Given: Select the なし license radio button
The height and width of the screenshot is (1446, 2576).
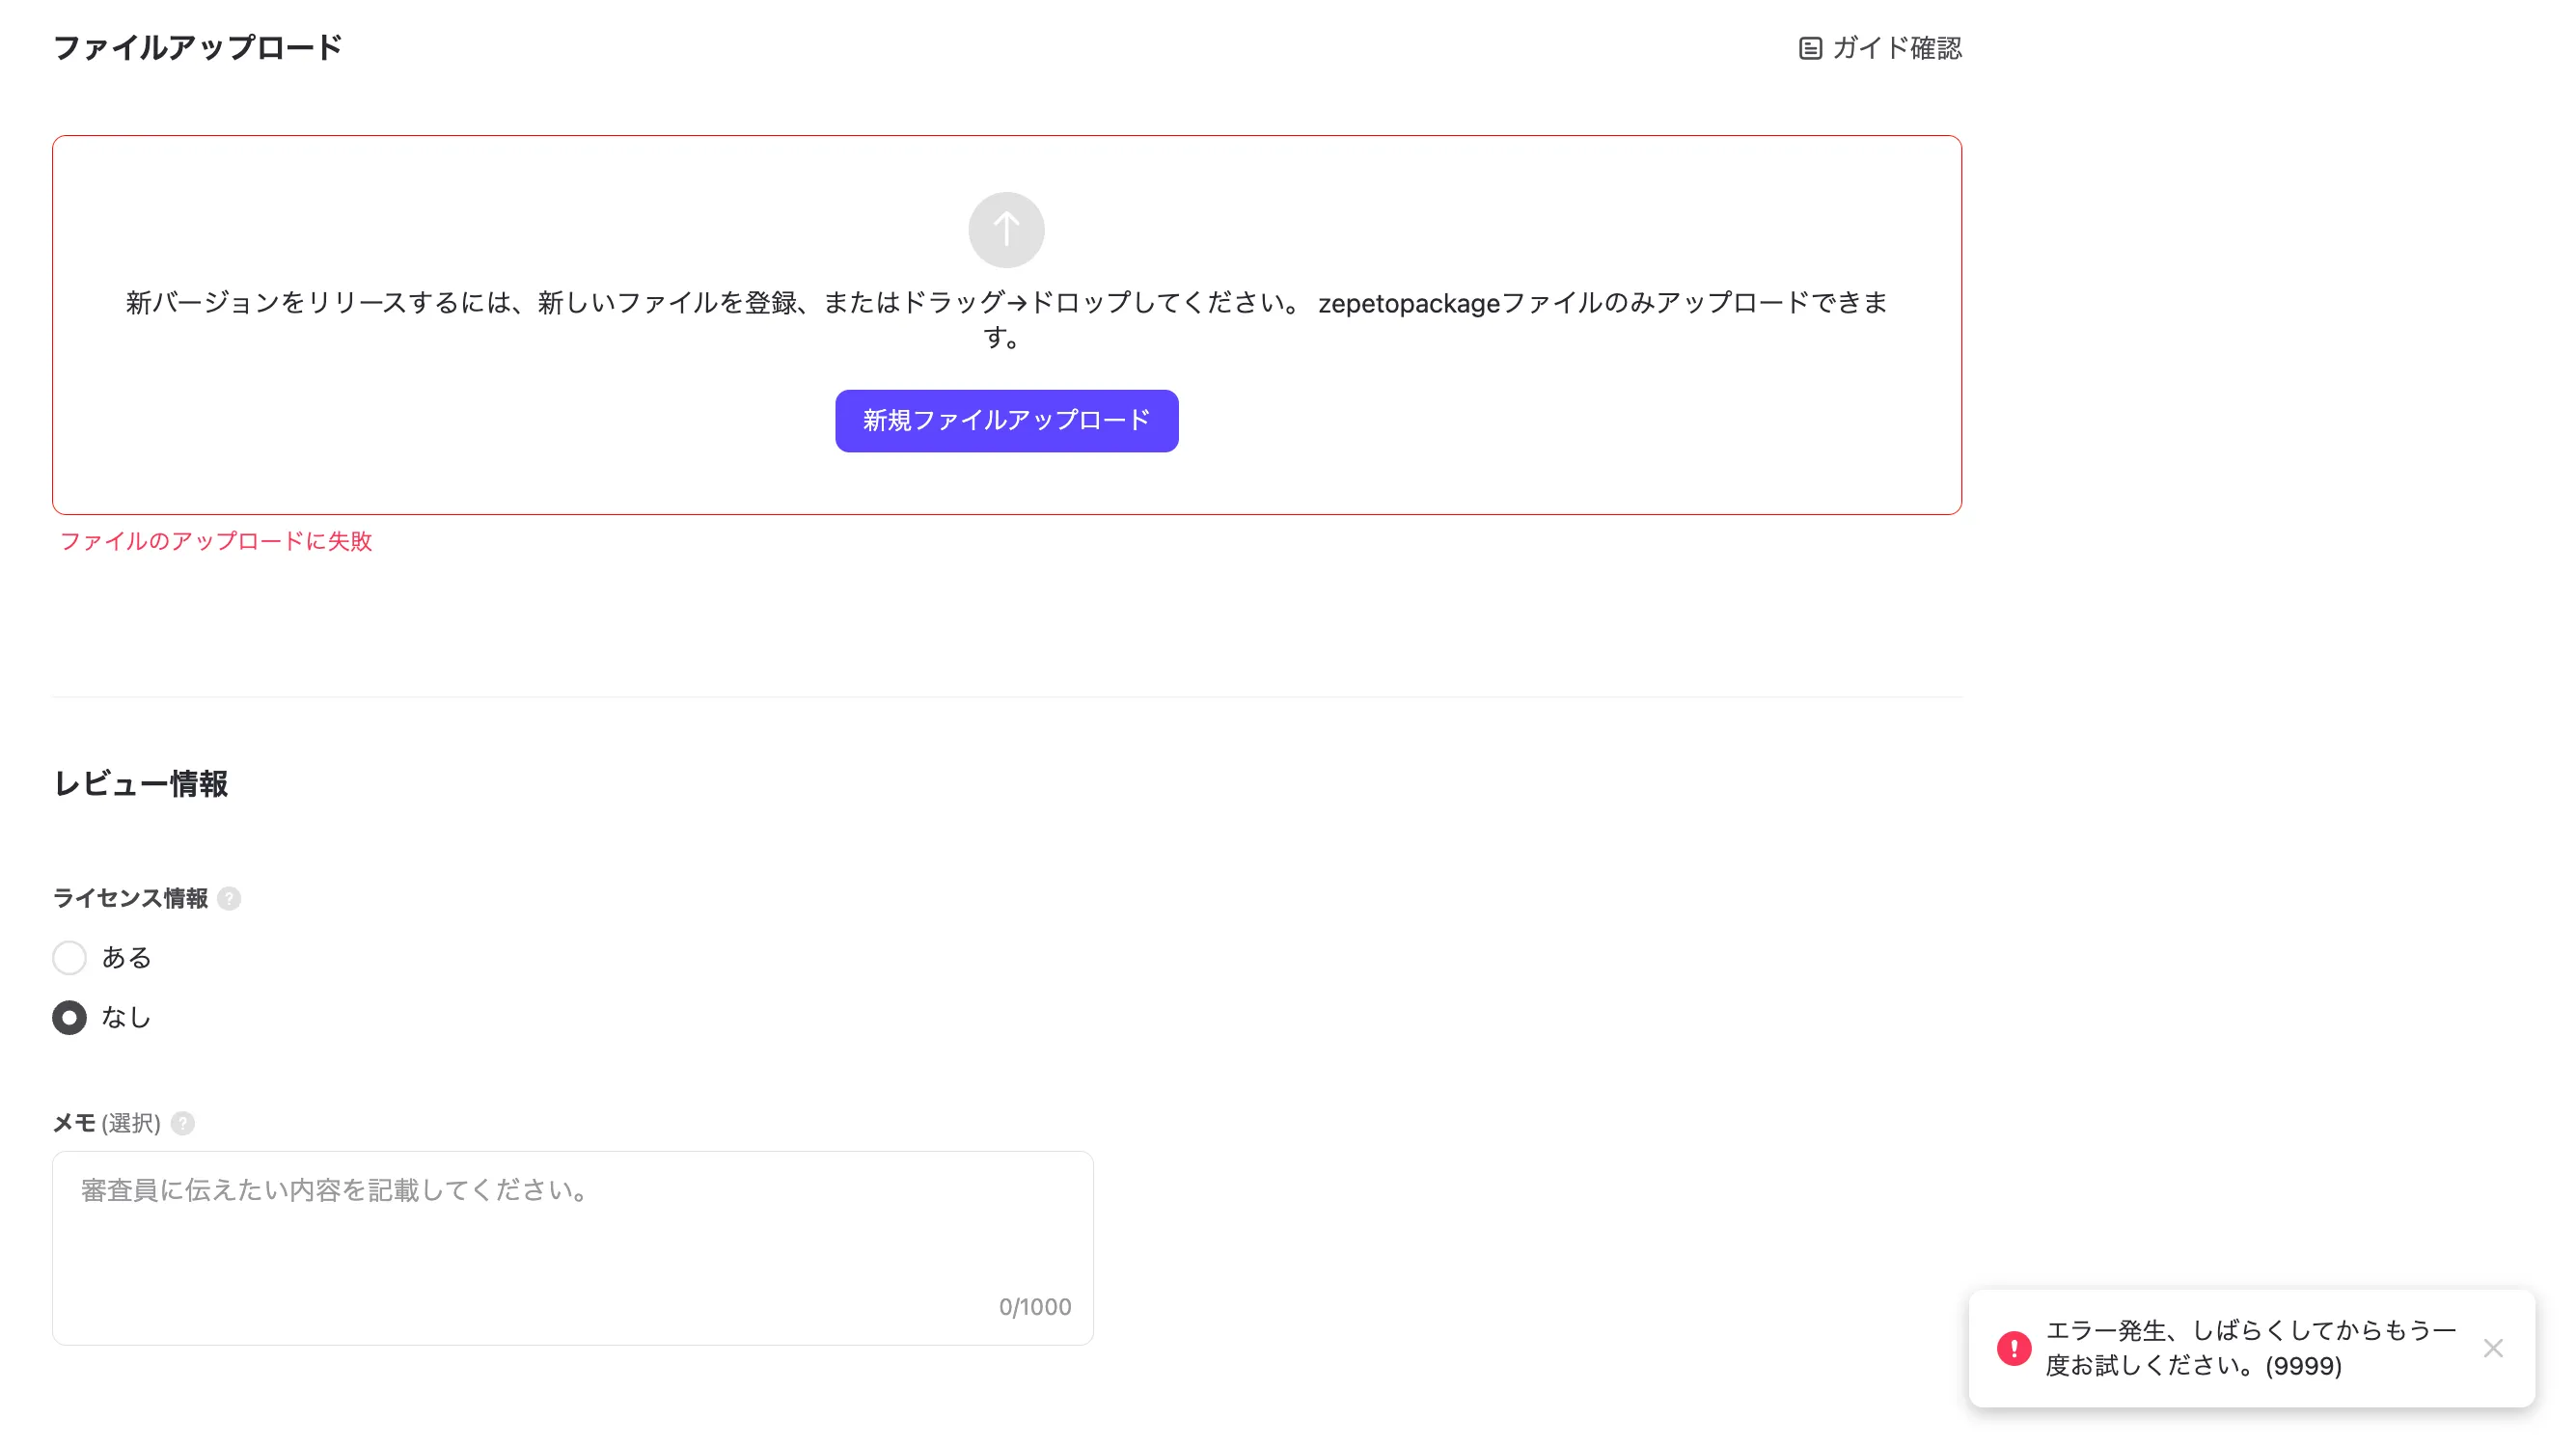Looking at the screenshot, I should point(69,1017).
